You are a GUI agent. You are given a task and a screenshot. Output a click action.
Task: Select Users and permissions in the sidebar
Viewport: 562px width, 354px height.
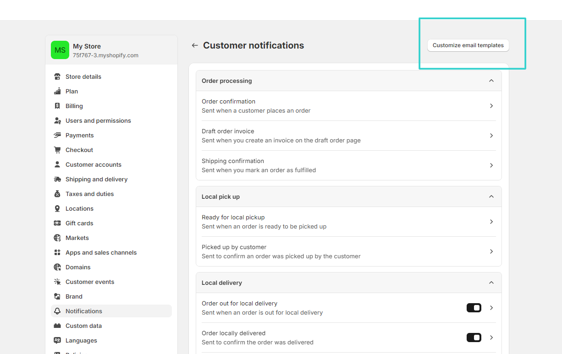98,120
